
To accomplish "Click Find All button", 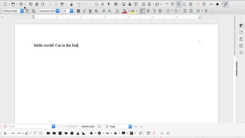I will pyautogui.click(x=72, y=127).
